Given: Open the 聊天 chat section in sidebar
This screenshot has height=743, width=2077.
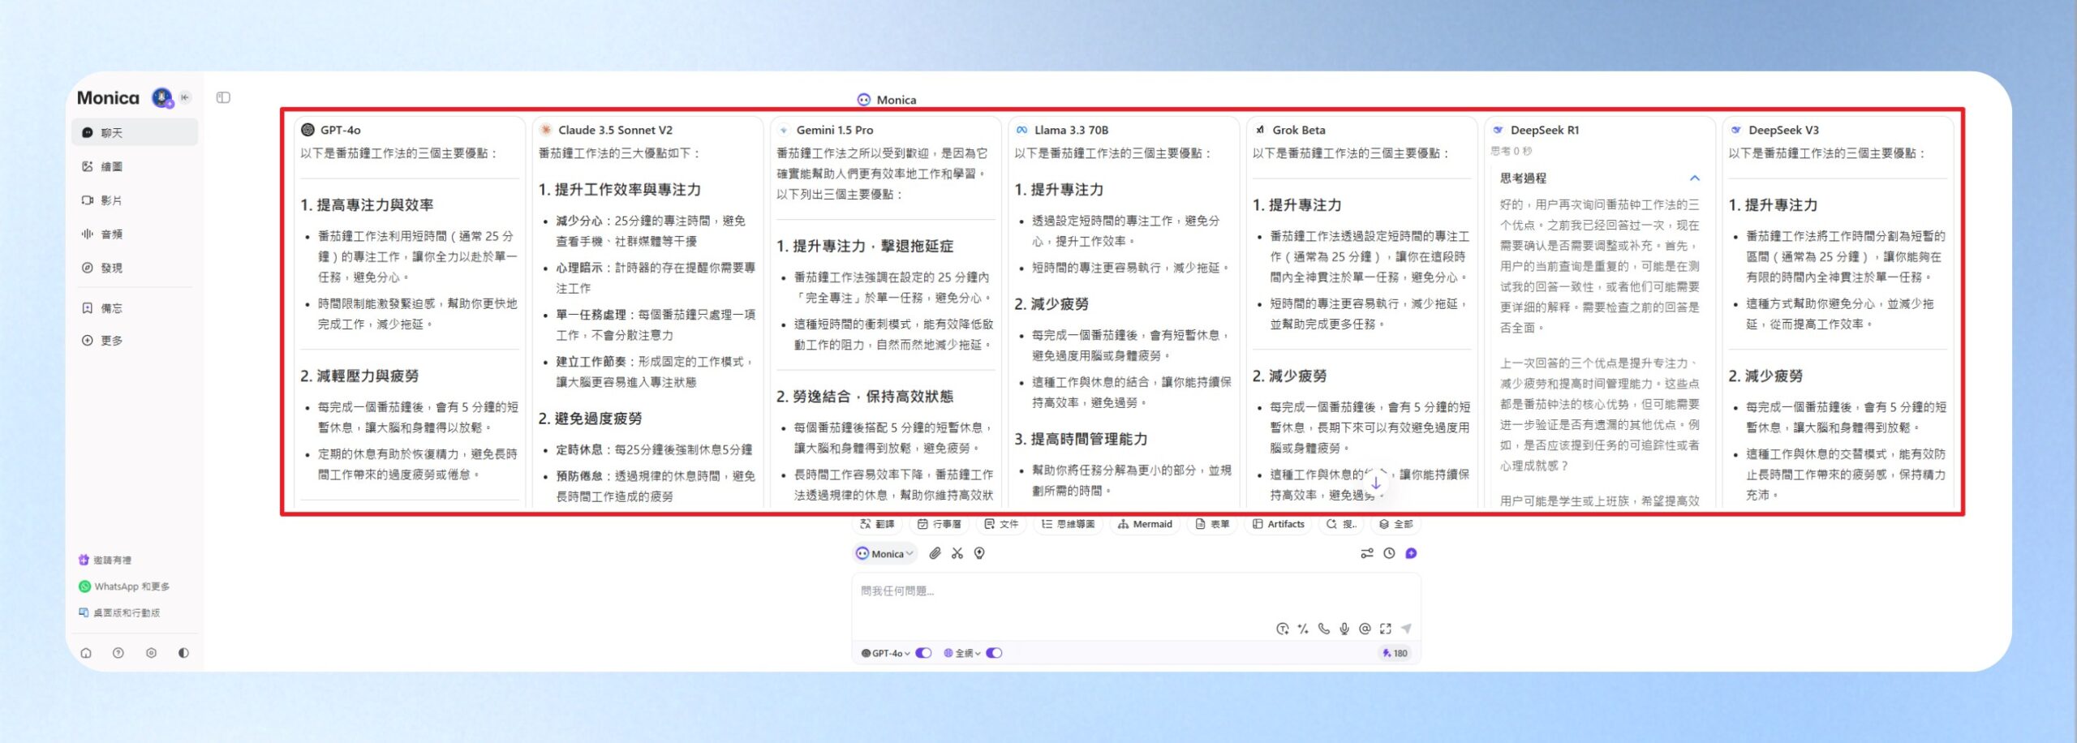Looking at the screenshot, I should pyautogui.click(x=135, y=132).
